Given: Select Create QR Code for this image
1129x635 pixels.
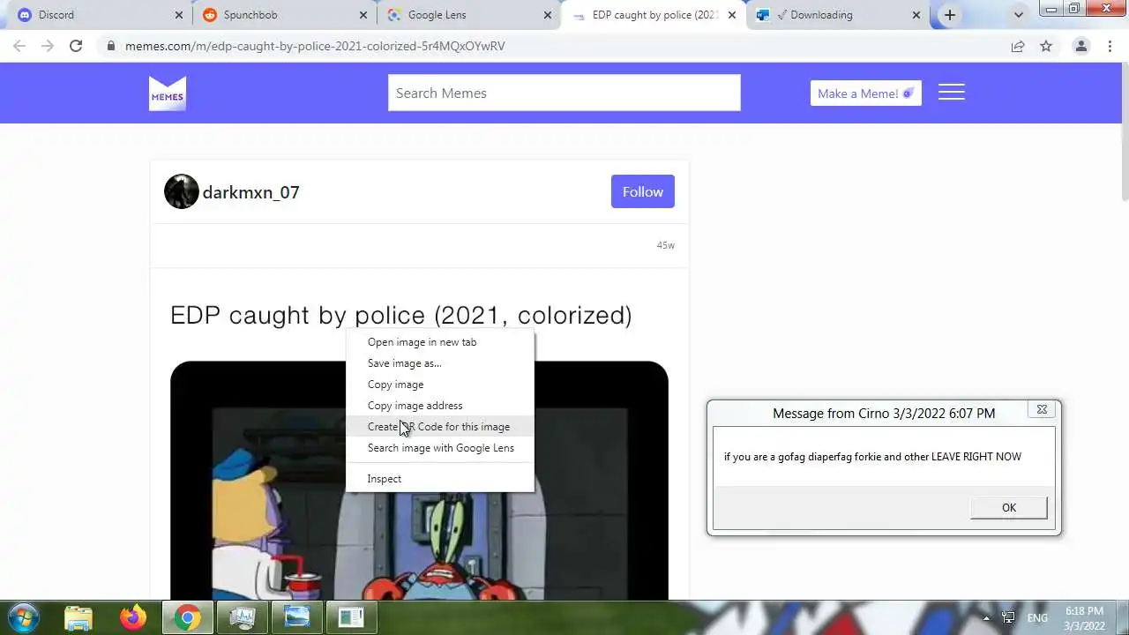Looking at the screenshot, I should (440, 427).
